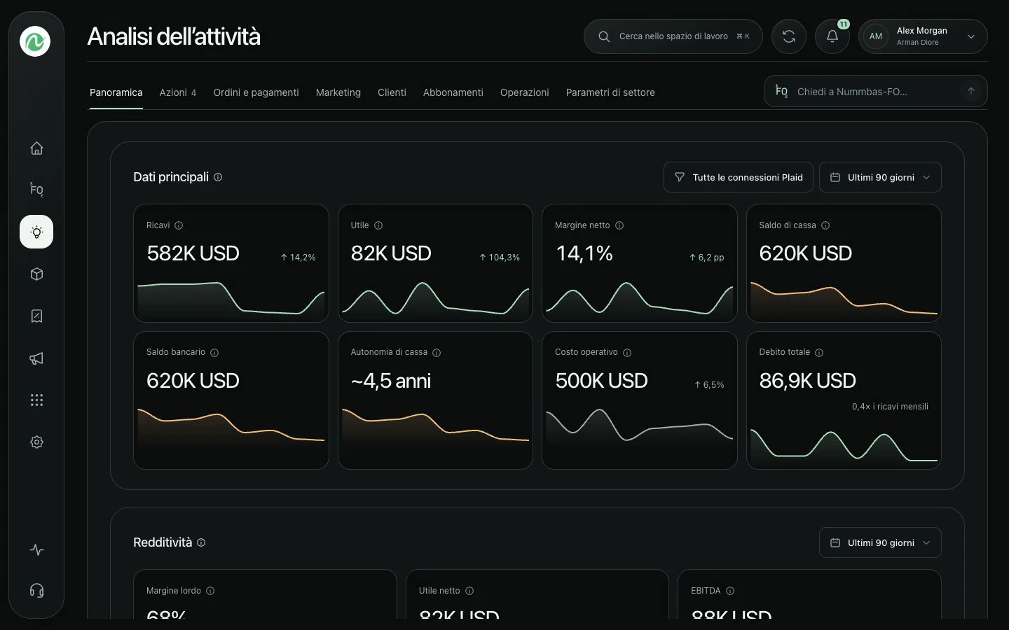Open the checklist report sidebar icon
1009x630 pixels.
[x=36, y=316]
